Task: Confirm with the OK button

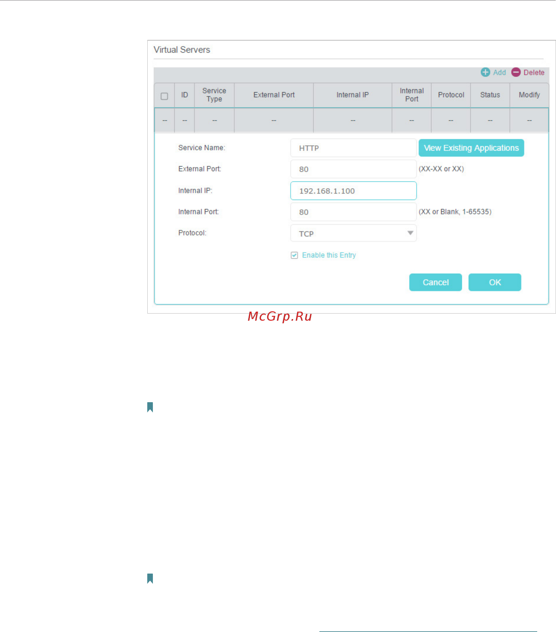Action: 495,282
